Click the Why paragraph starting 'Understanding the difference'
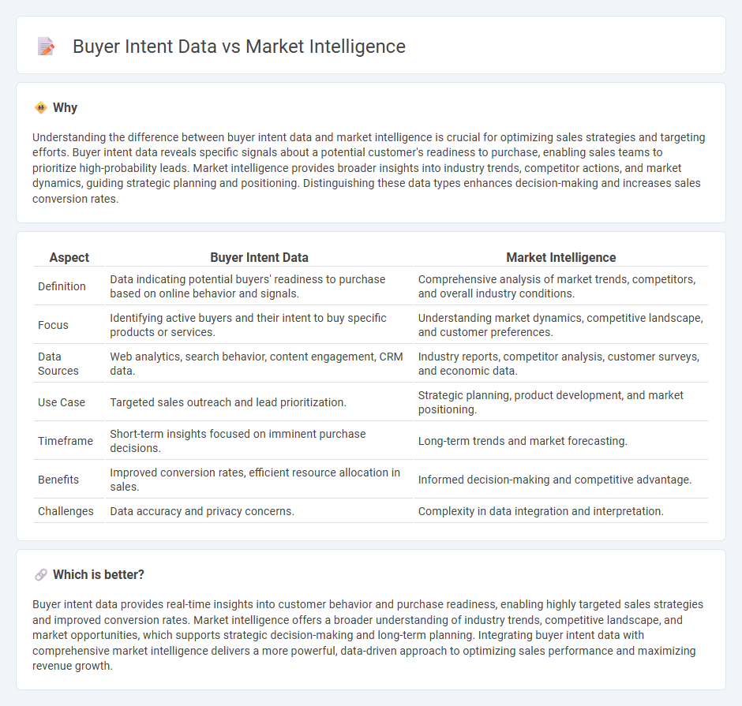 [x=369, y=168]
